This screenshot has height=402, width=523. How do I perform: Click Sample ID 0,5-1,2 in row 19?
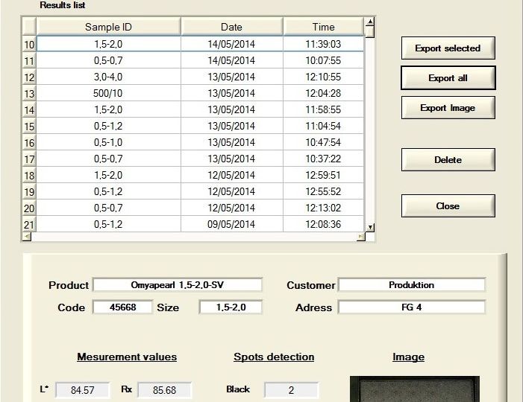[108, 191]
